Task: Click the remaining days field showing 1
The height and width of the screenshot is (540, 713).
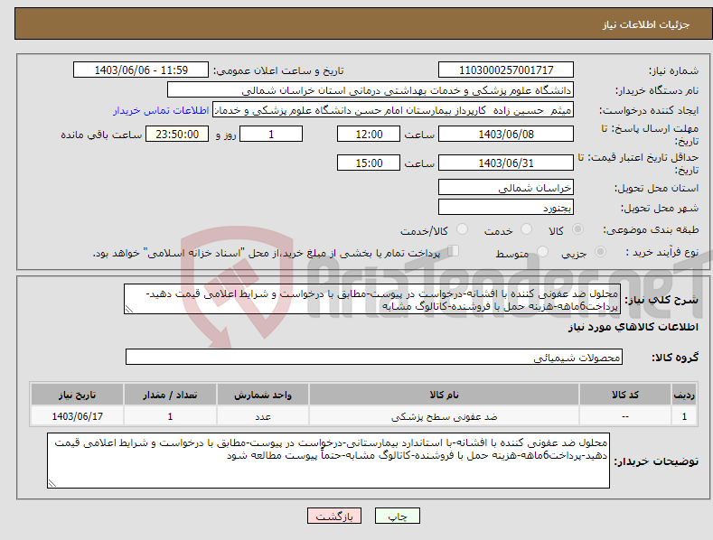Action: click(271, 134)
